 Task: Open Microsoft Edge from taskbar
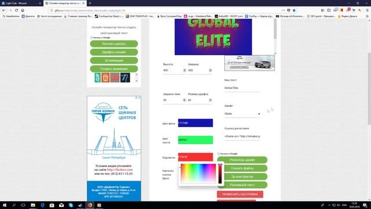coord(42,205)
